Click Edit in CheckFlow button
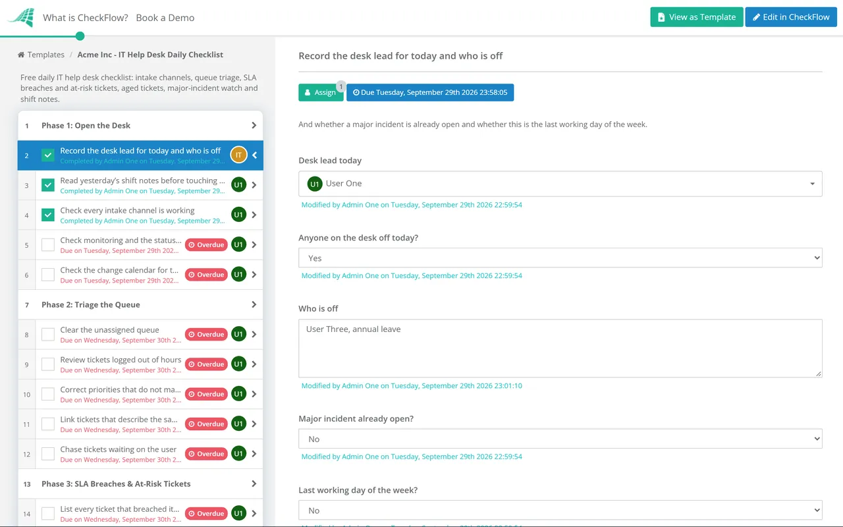 [791, 17]
